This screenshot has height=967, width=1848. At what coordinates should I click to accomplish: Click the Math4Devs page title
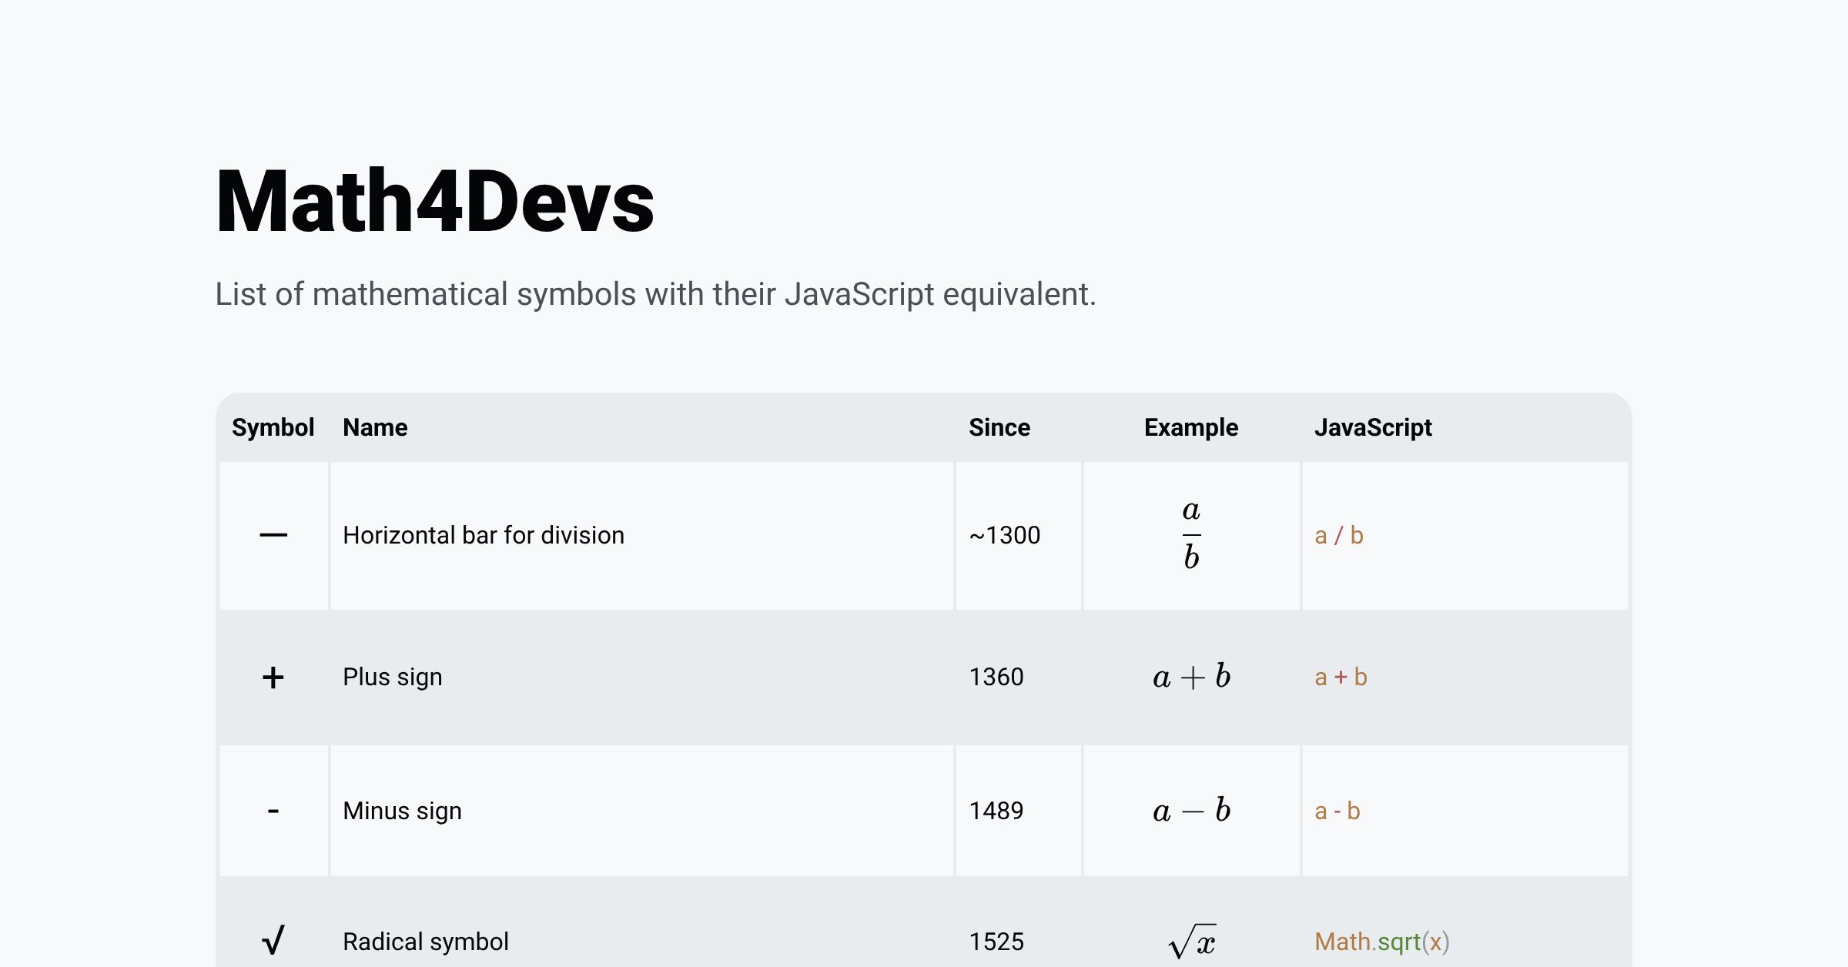coord(435,202)
